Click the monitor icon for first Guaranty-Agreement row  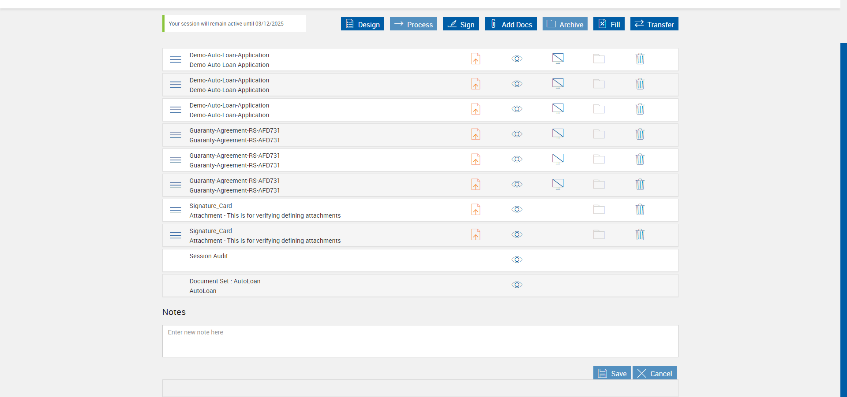558,134
